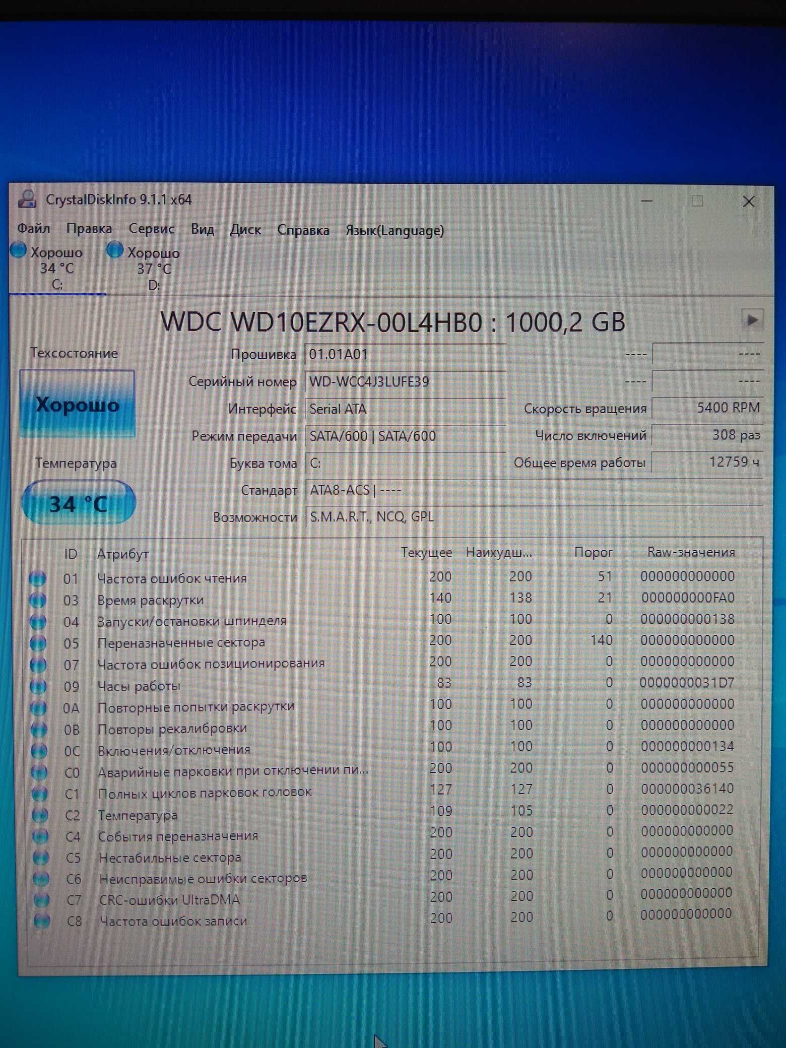Viewport: 786px width, 1048px height.
Task: Click the status circle for attribute C2
Action: 40,815
